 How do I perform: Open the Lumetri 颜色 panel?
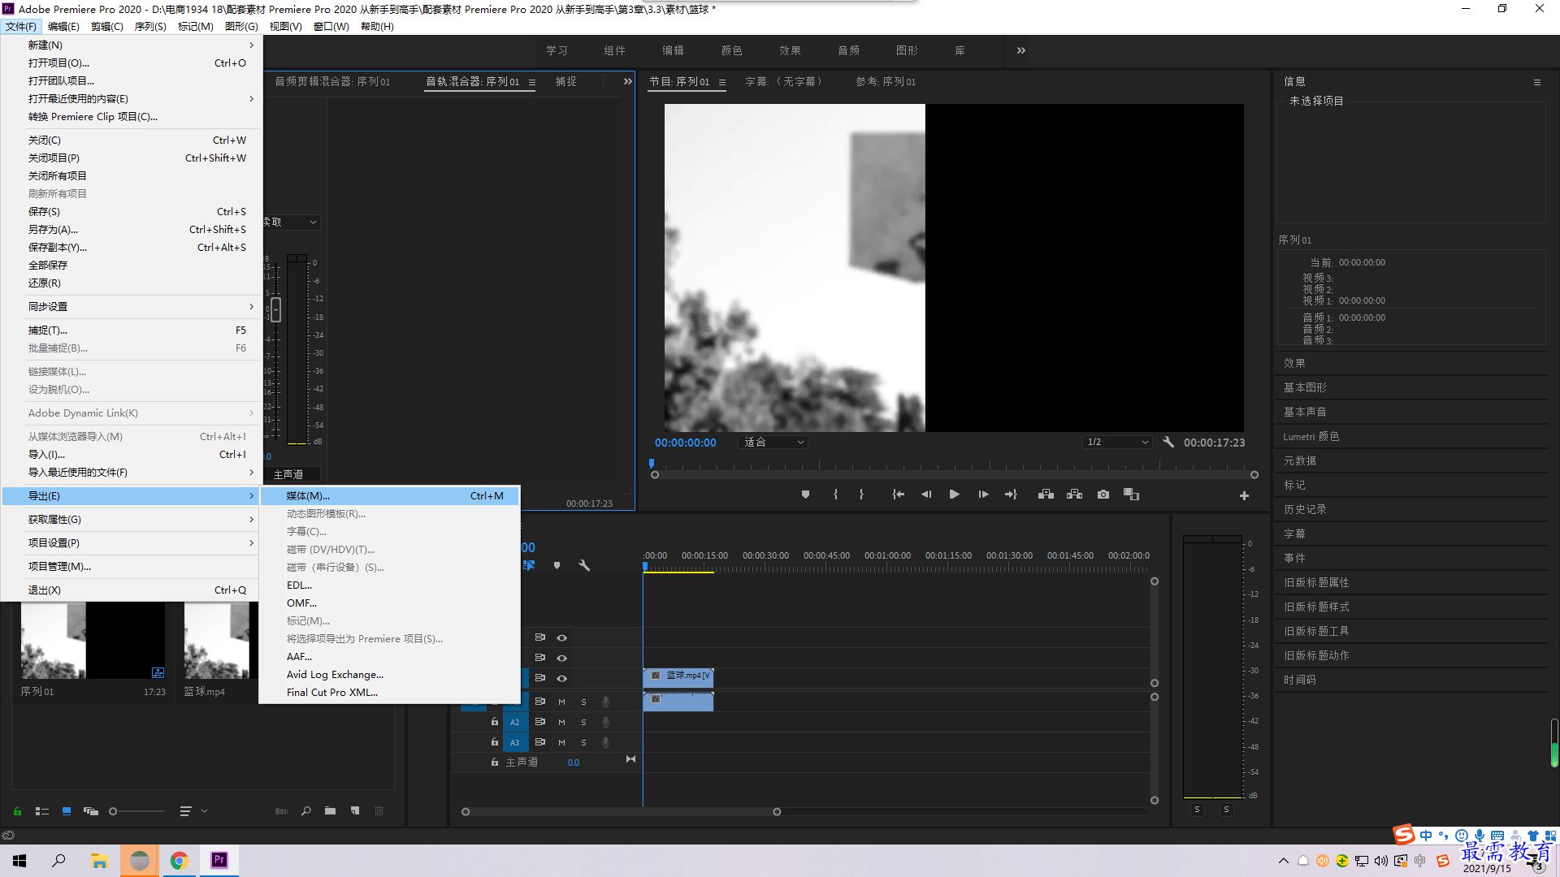click(1311, 436)
